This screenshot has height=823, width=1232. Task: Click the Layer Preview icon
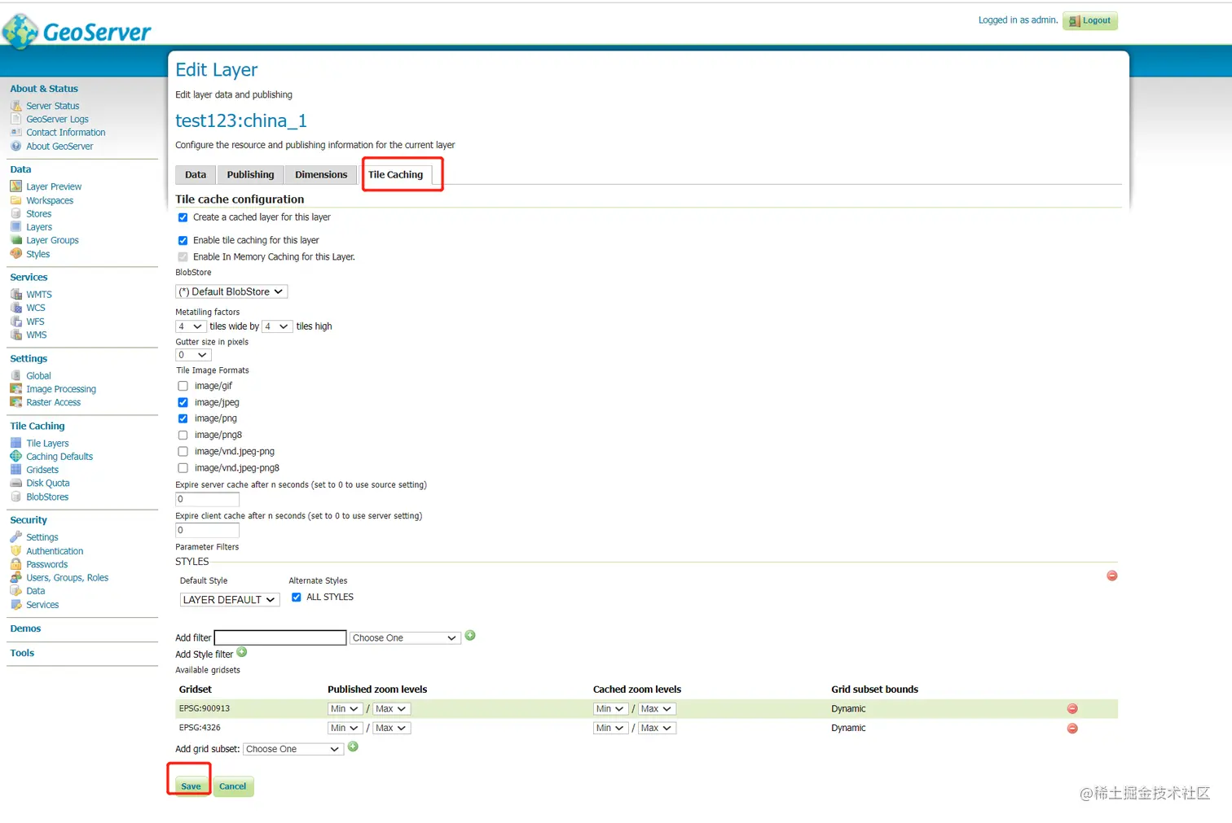point(15,186)
